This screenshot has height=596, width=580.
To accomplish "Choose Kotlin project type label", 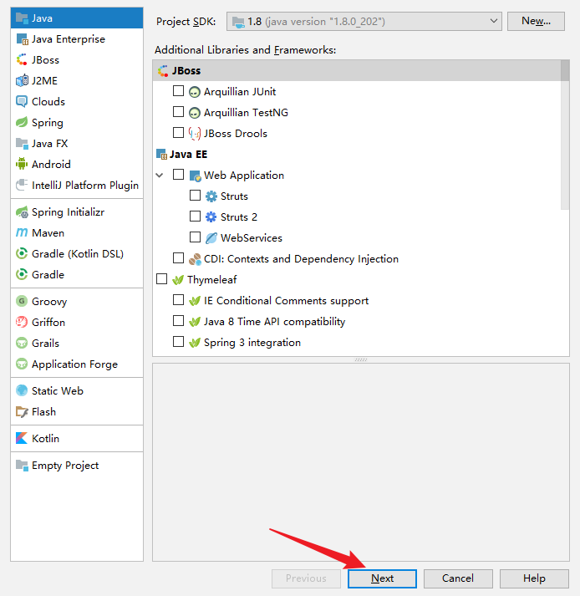I will [x=46, y=438].
